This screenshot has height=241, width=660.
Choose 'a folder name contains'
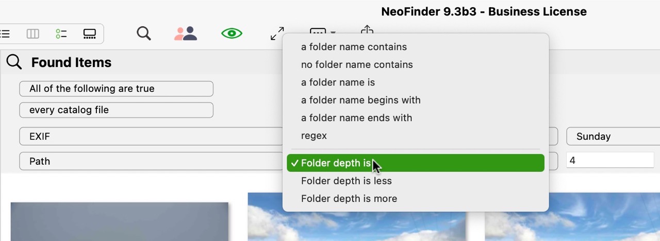pos(416,47)
